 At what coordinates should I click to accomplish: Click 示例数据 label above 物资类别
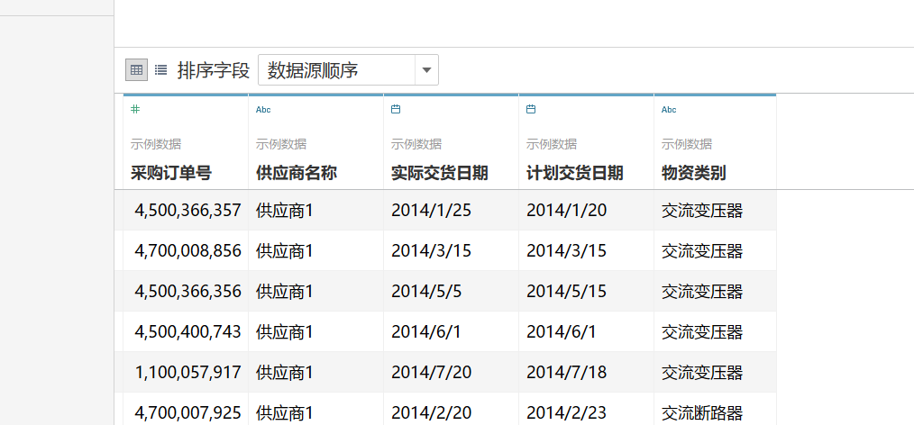coord(687,144)
